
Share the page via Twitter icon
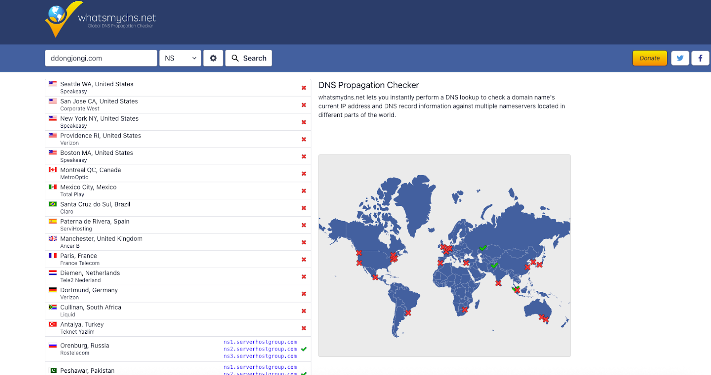(x=680, y=58)
